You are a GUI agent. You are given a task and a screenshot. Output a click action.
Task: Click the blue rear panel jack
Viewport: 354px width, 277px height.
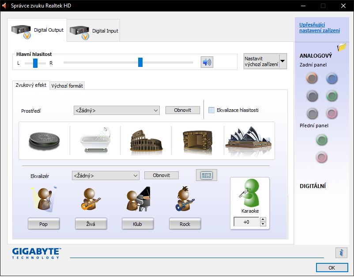point(331,79)
